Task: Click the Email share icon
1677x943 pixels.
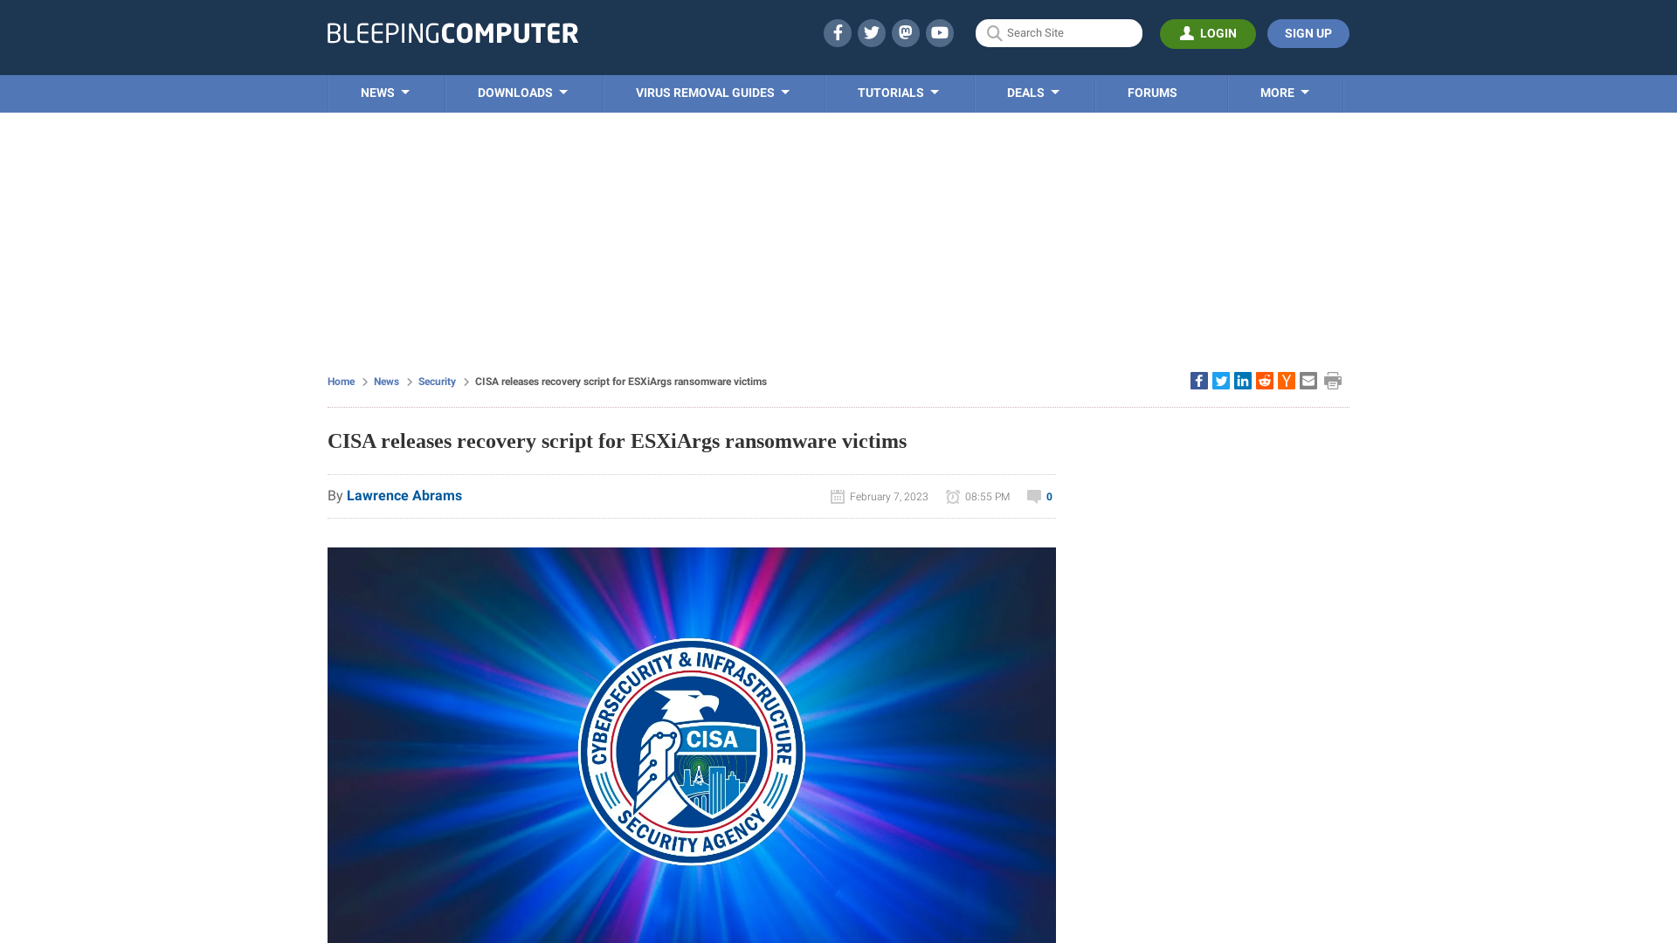Action: coord(1308,380)
